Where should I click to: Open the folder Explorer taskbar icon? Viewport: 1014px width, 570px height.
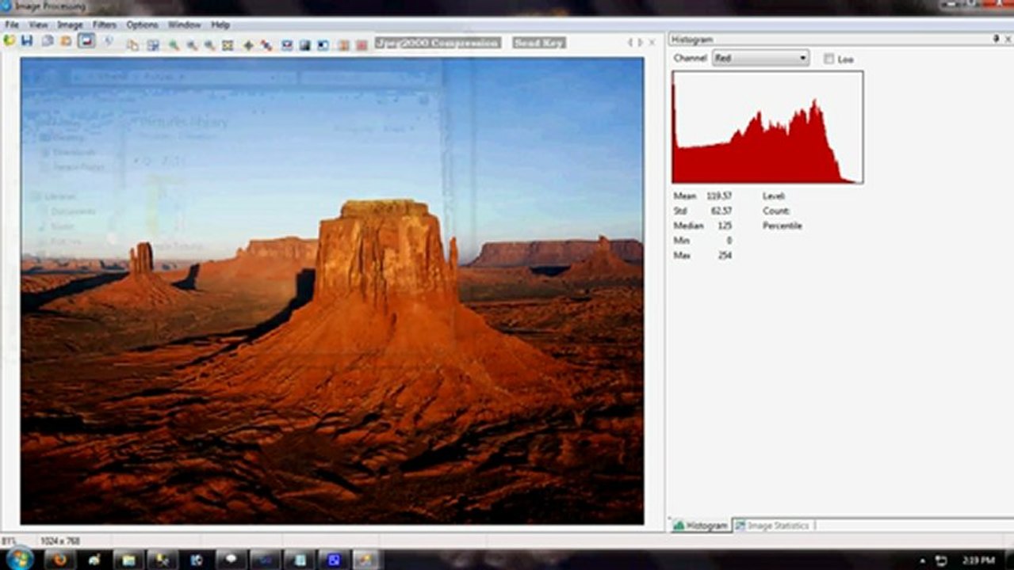[x=128, y=560]
